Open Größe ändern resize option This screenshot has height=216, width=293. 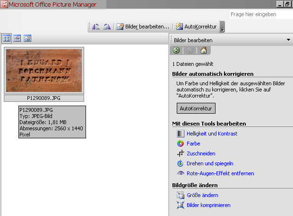[x=202, y=195]
